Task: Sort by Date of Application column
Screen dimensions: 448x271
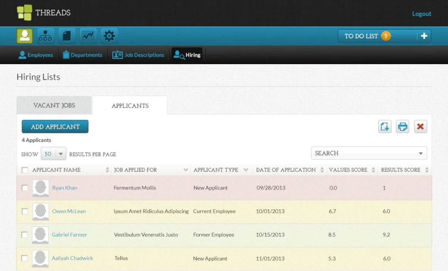Action: [322, 170]
